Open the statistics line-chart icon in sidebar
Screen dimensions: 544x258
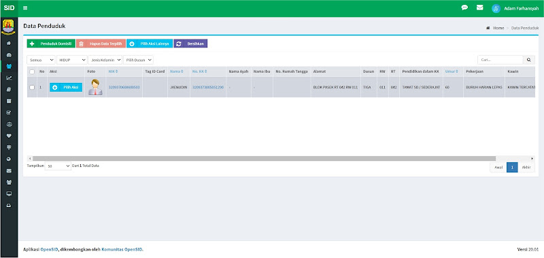pos(9,78)
